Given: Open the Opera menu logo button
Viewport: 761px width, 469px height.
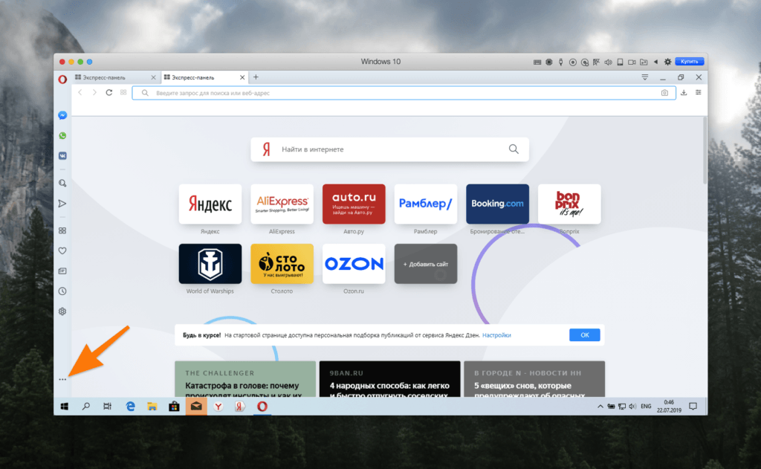Looking at the screenshot, I should click(62, 77).
